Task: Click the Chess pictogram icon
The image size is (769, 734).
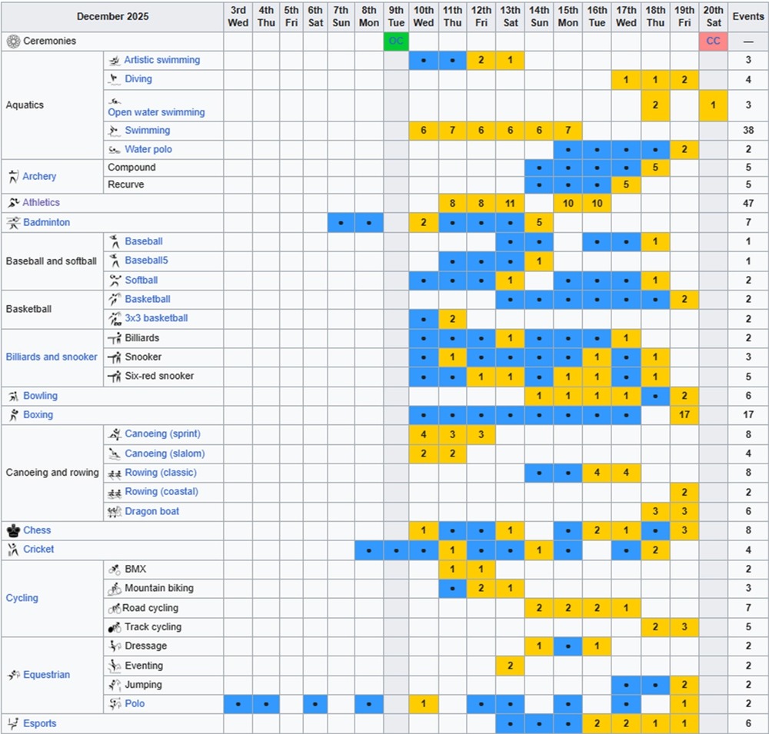Action: tap(13, 530)
